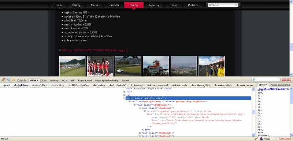Expand the ul node in HTML tree
The width and height of the screenshot is (293, 141).
pyautogui.click(x=125, y=92)
